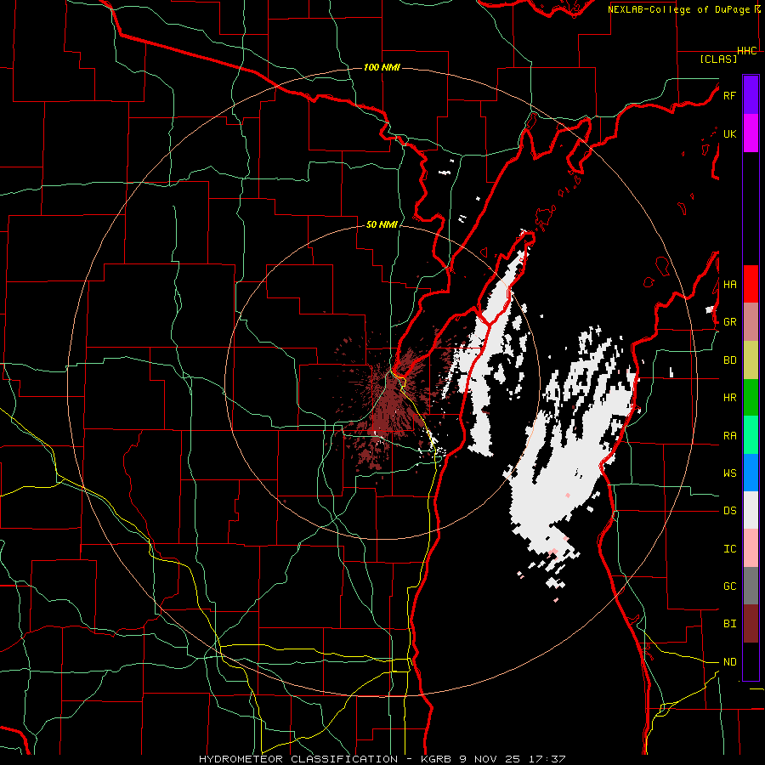Click the NEXLAB-College of DuPage text

pyautogui.click(x=679, y=9)
